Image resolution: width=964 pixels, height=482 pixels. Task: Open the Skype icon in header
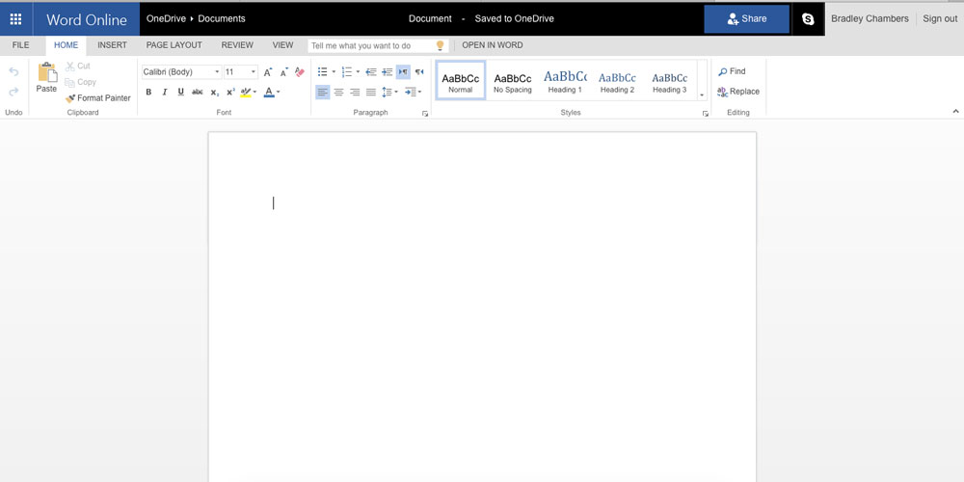(x=808, y=19)
